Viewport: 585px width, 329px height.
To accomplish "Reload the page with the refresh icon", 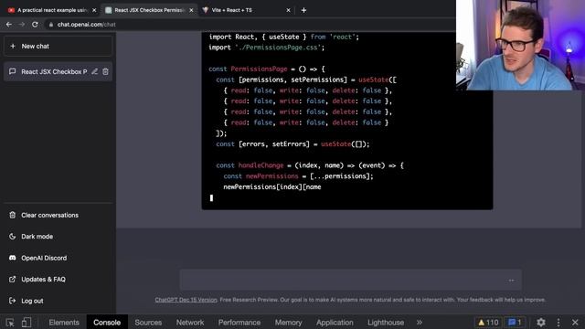I will (x=35, y=25).
